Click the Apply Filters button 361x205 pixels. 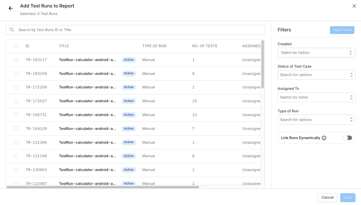[x=342, y=30]
